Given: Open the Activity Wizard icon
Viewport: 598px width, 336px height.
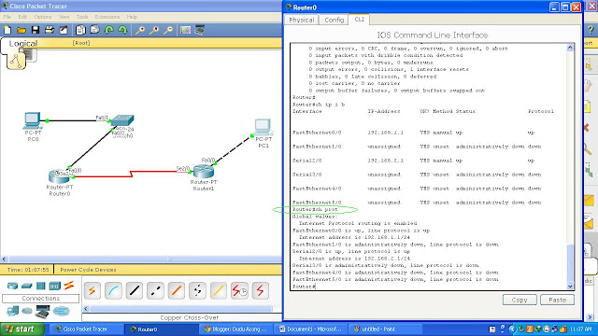Looking at the screenshot, I should tap(64, 30).
